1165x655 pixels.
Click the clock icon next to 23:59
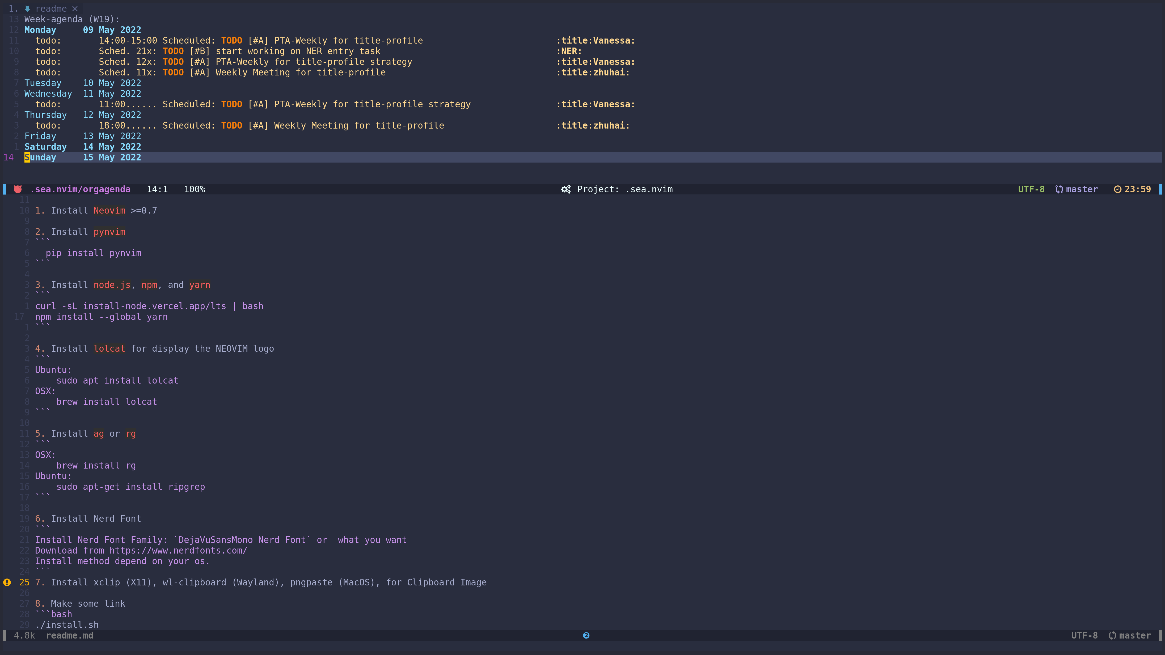click(1117, 189)
